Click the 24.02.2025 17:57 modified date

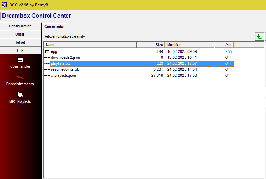[182, 63]
